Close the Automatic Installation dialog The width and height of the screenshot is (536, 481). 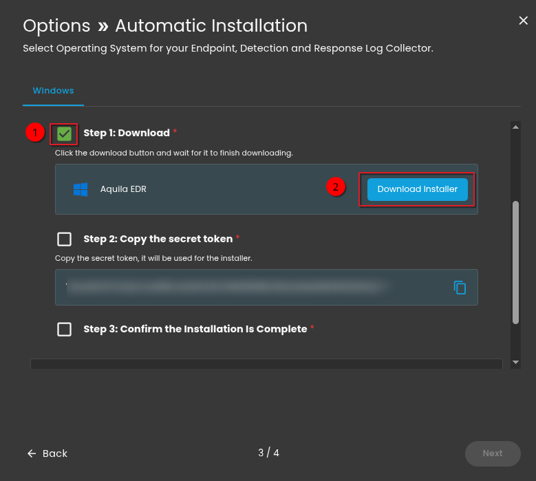click(x=523, y=21)
